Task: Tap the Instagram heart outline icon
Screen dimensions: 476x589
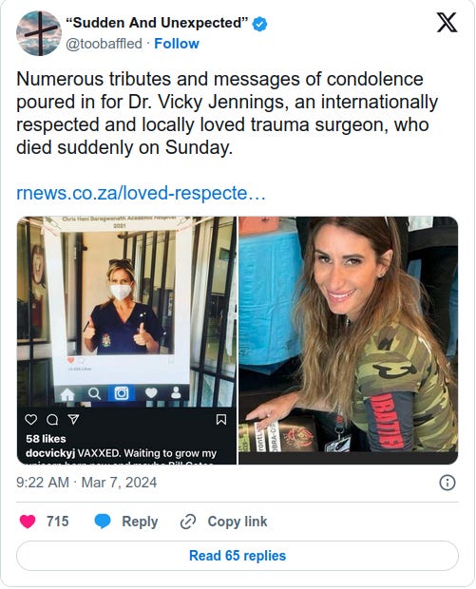Action: point(30,420)
